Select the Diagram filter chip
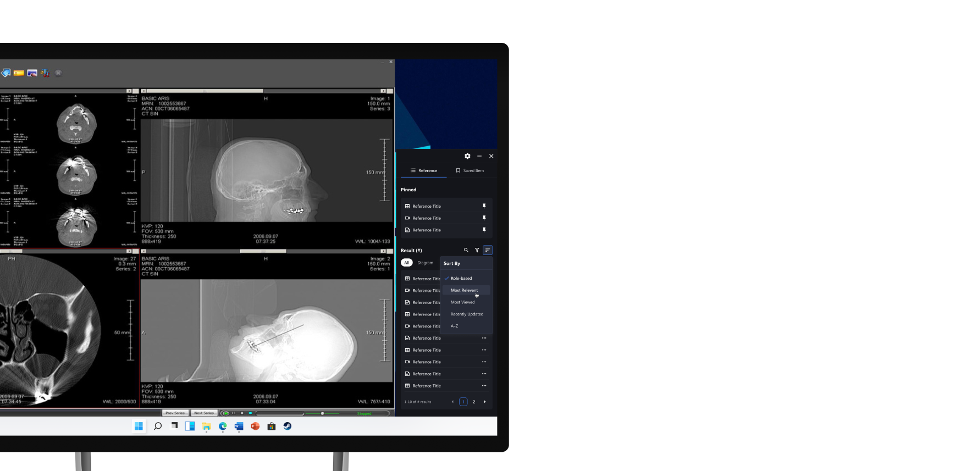This screenshot has height=471, width=961. point(425,263)
